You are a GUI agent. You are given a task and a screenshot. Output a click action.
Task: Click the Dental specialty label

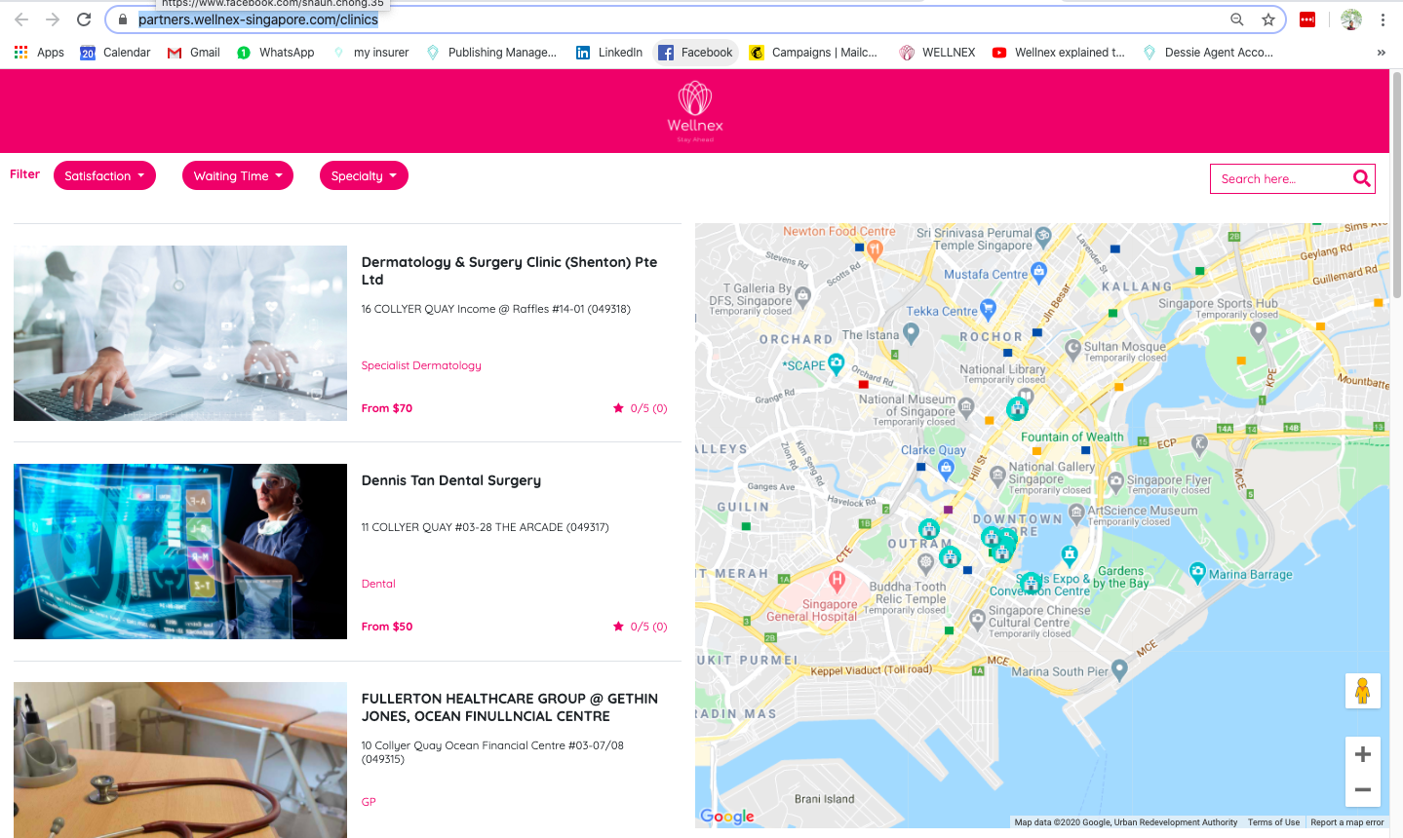tap(378, 584)
